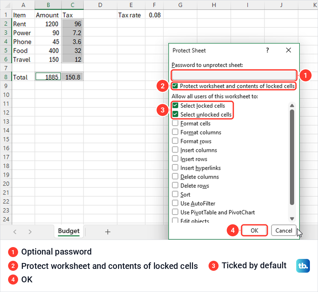Click Cancel in Protect Sheet dialog
Viewport: 318px width, 292px height.
[283, 231]
